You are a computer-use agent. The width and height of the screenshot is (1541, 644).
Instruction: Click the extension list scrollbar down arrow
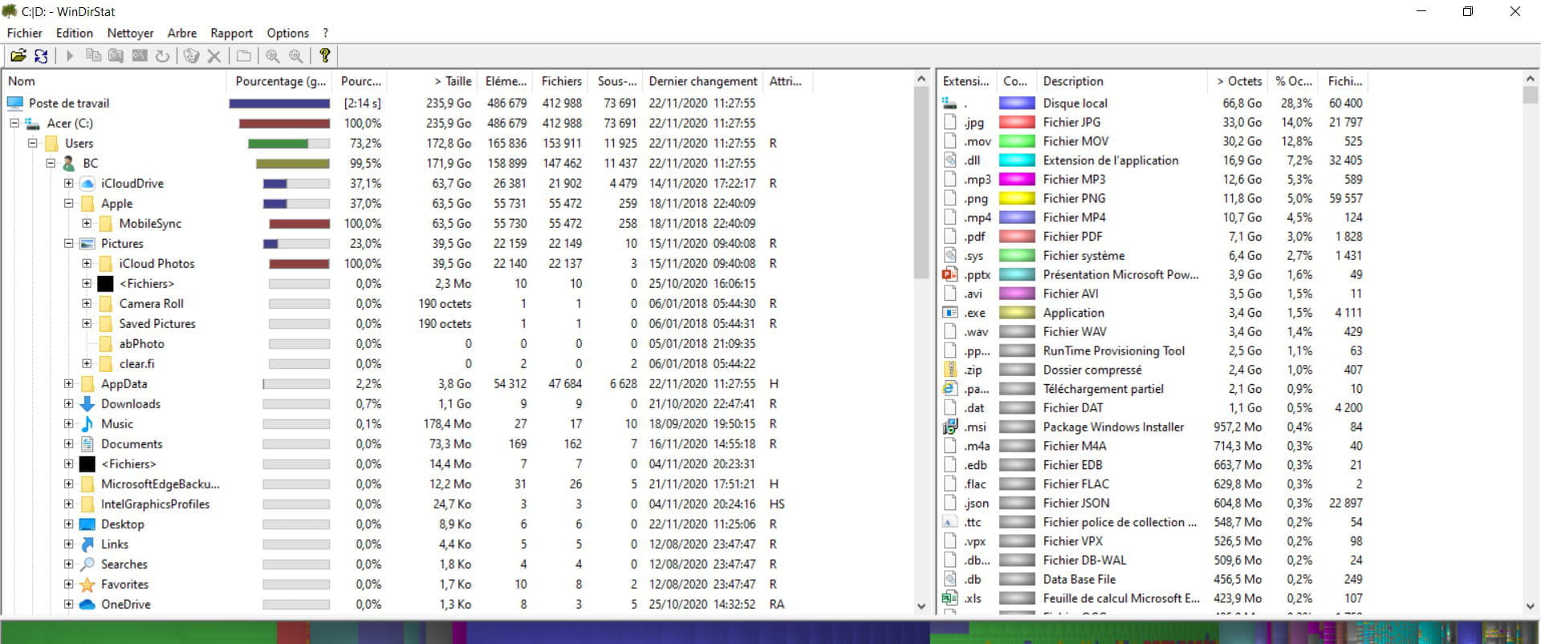coord(1531,607)
